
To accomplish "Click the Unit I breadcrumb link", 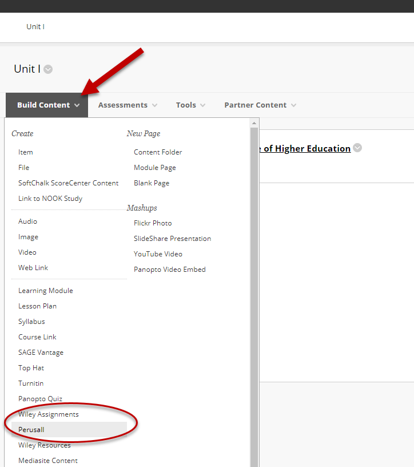I will pyautogui.click(x=35, y=27).
